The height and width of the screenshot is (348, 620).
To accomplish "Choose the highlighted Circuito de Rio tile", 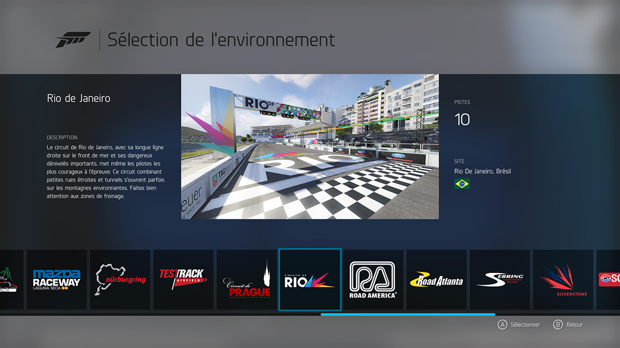I will [x=310, y=280].
